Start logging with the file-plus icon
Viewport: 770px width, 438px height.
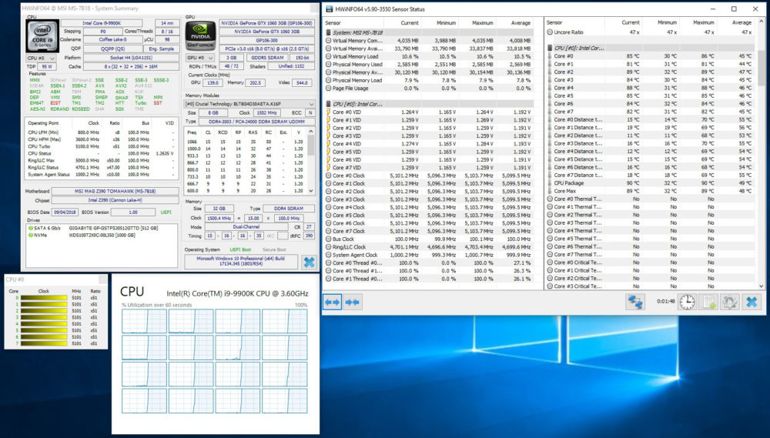point(708,302)
